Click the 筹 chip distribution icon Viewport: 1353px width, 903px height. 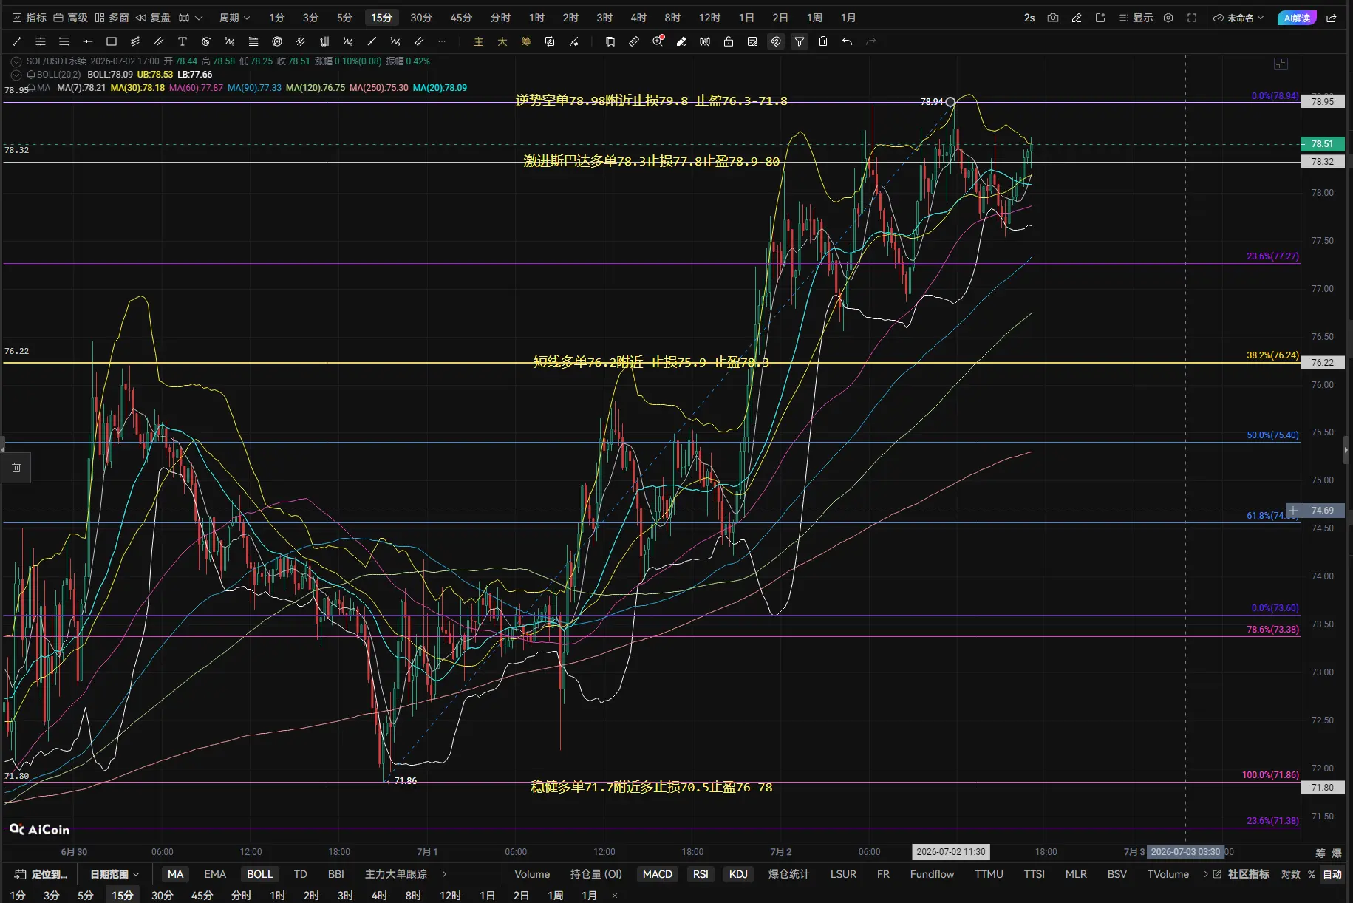coord(526,41)
